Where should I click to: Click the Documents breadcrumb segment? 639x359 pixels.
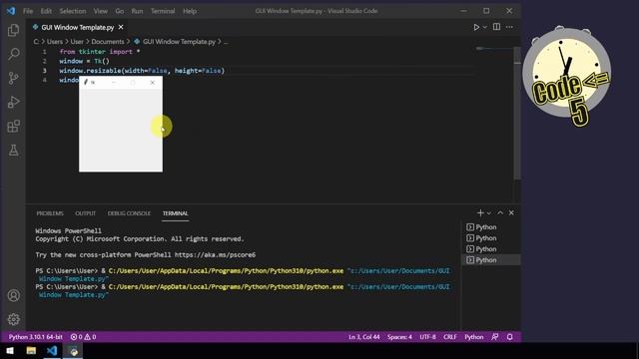coord(108,42)
